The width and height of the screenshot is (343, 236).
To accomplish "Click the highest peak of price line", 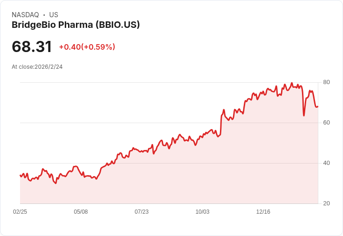I will pos(292,83).
